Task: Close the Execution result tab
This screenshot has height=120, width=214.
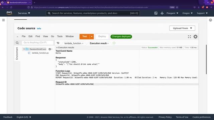Action: click(x=108, y=43)
